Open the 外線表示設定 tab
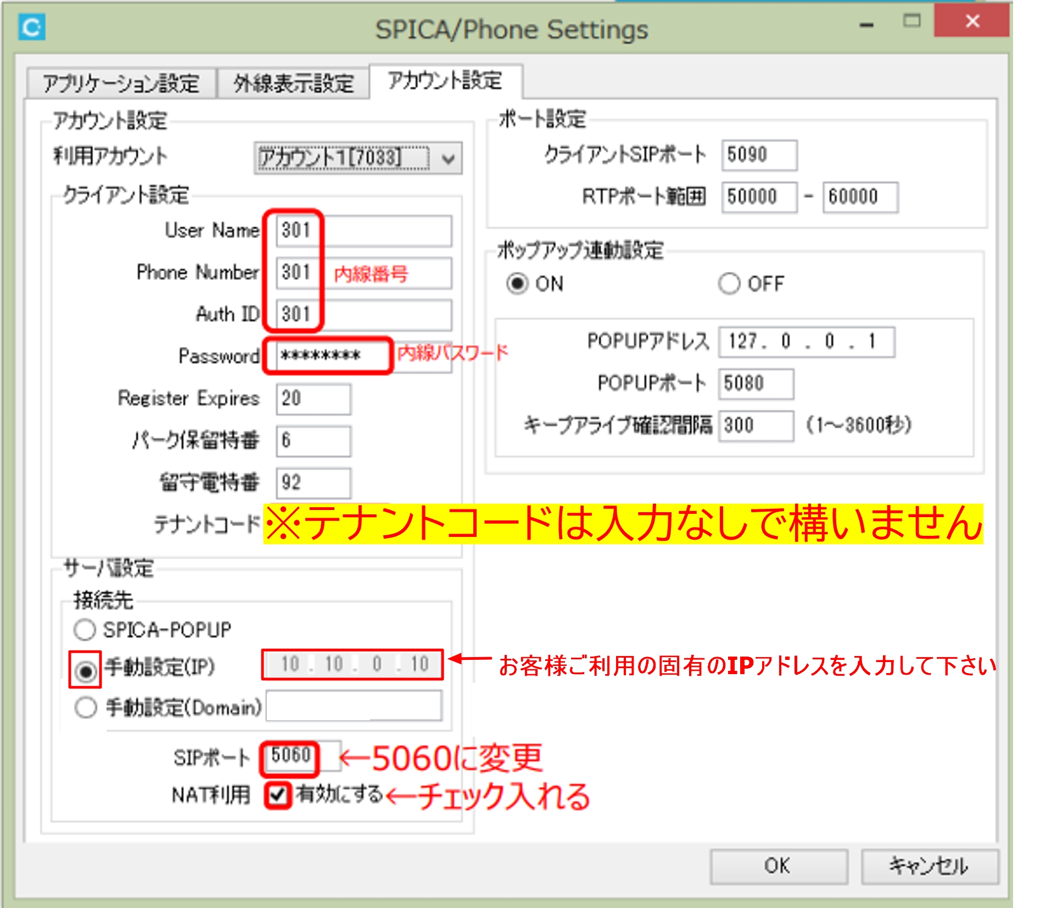Image resolution: width=1046 pixels, height=908 pixels. click(x=293, y=83)
